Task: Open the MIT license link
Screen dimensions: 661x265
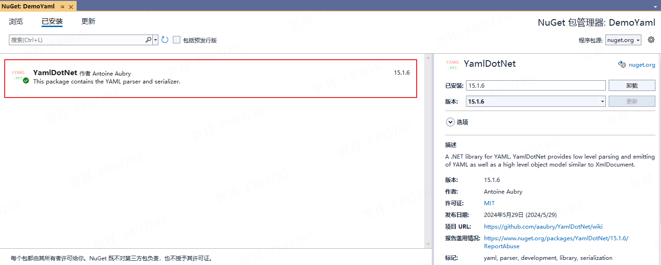Action: coord(489,203)
